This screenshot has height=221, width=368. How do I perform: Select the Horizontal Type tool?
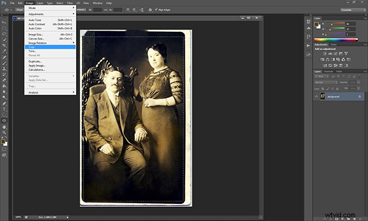(4, 109)
